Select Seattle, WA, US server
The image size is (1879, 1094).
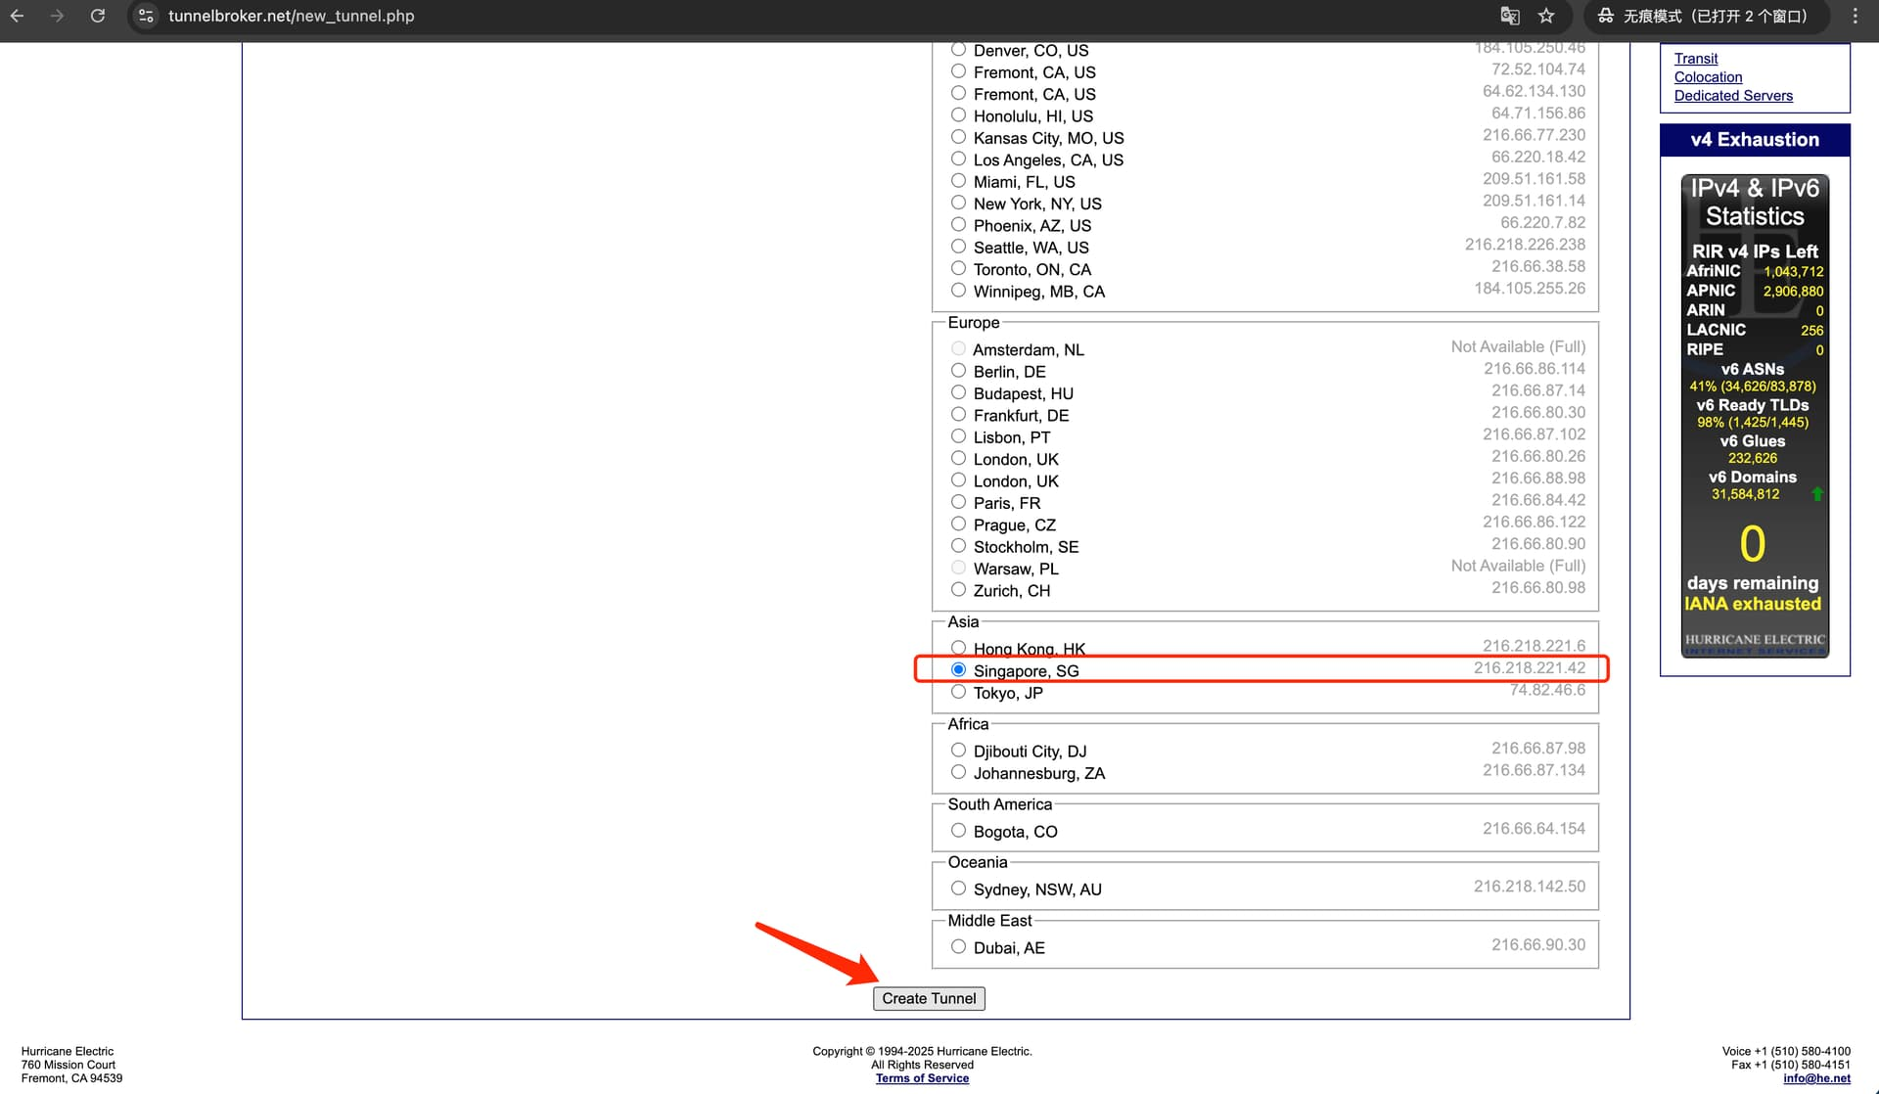(x=958, y=247)
